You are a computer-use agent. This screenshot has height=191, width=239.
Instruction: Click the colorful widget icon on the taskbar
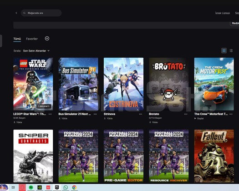[x=4, y=187]
